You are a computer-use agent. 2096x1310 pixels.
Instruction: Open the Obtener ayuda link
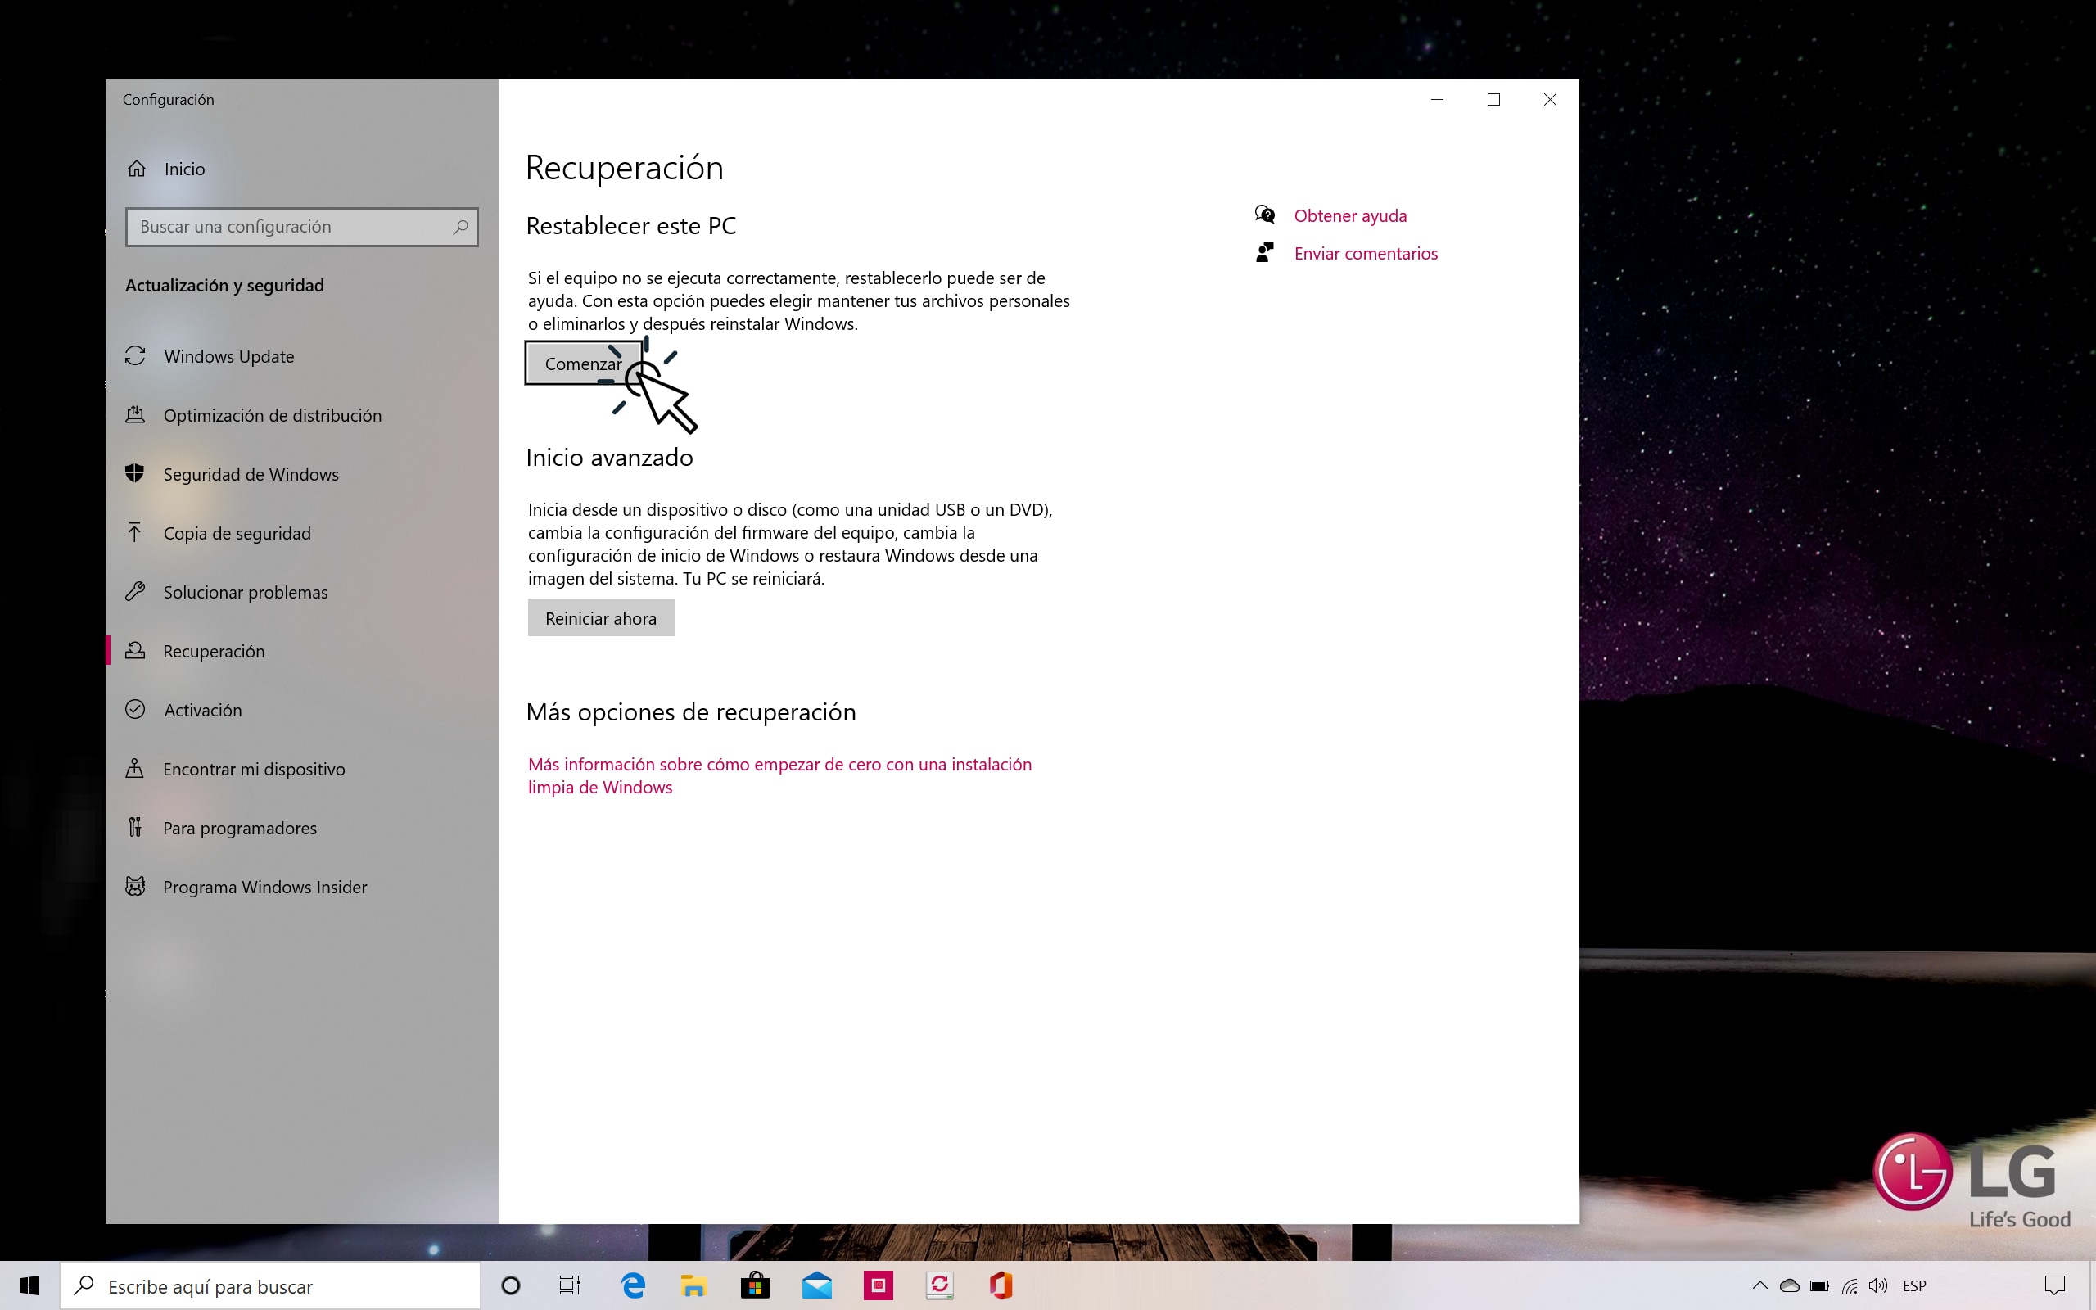1349,215
